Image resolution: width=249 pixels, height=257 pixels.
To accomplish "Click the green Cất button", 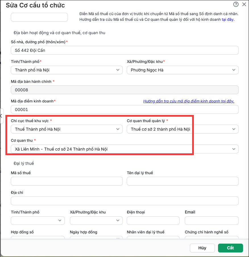I will tap(230, 248).
